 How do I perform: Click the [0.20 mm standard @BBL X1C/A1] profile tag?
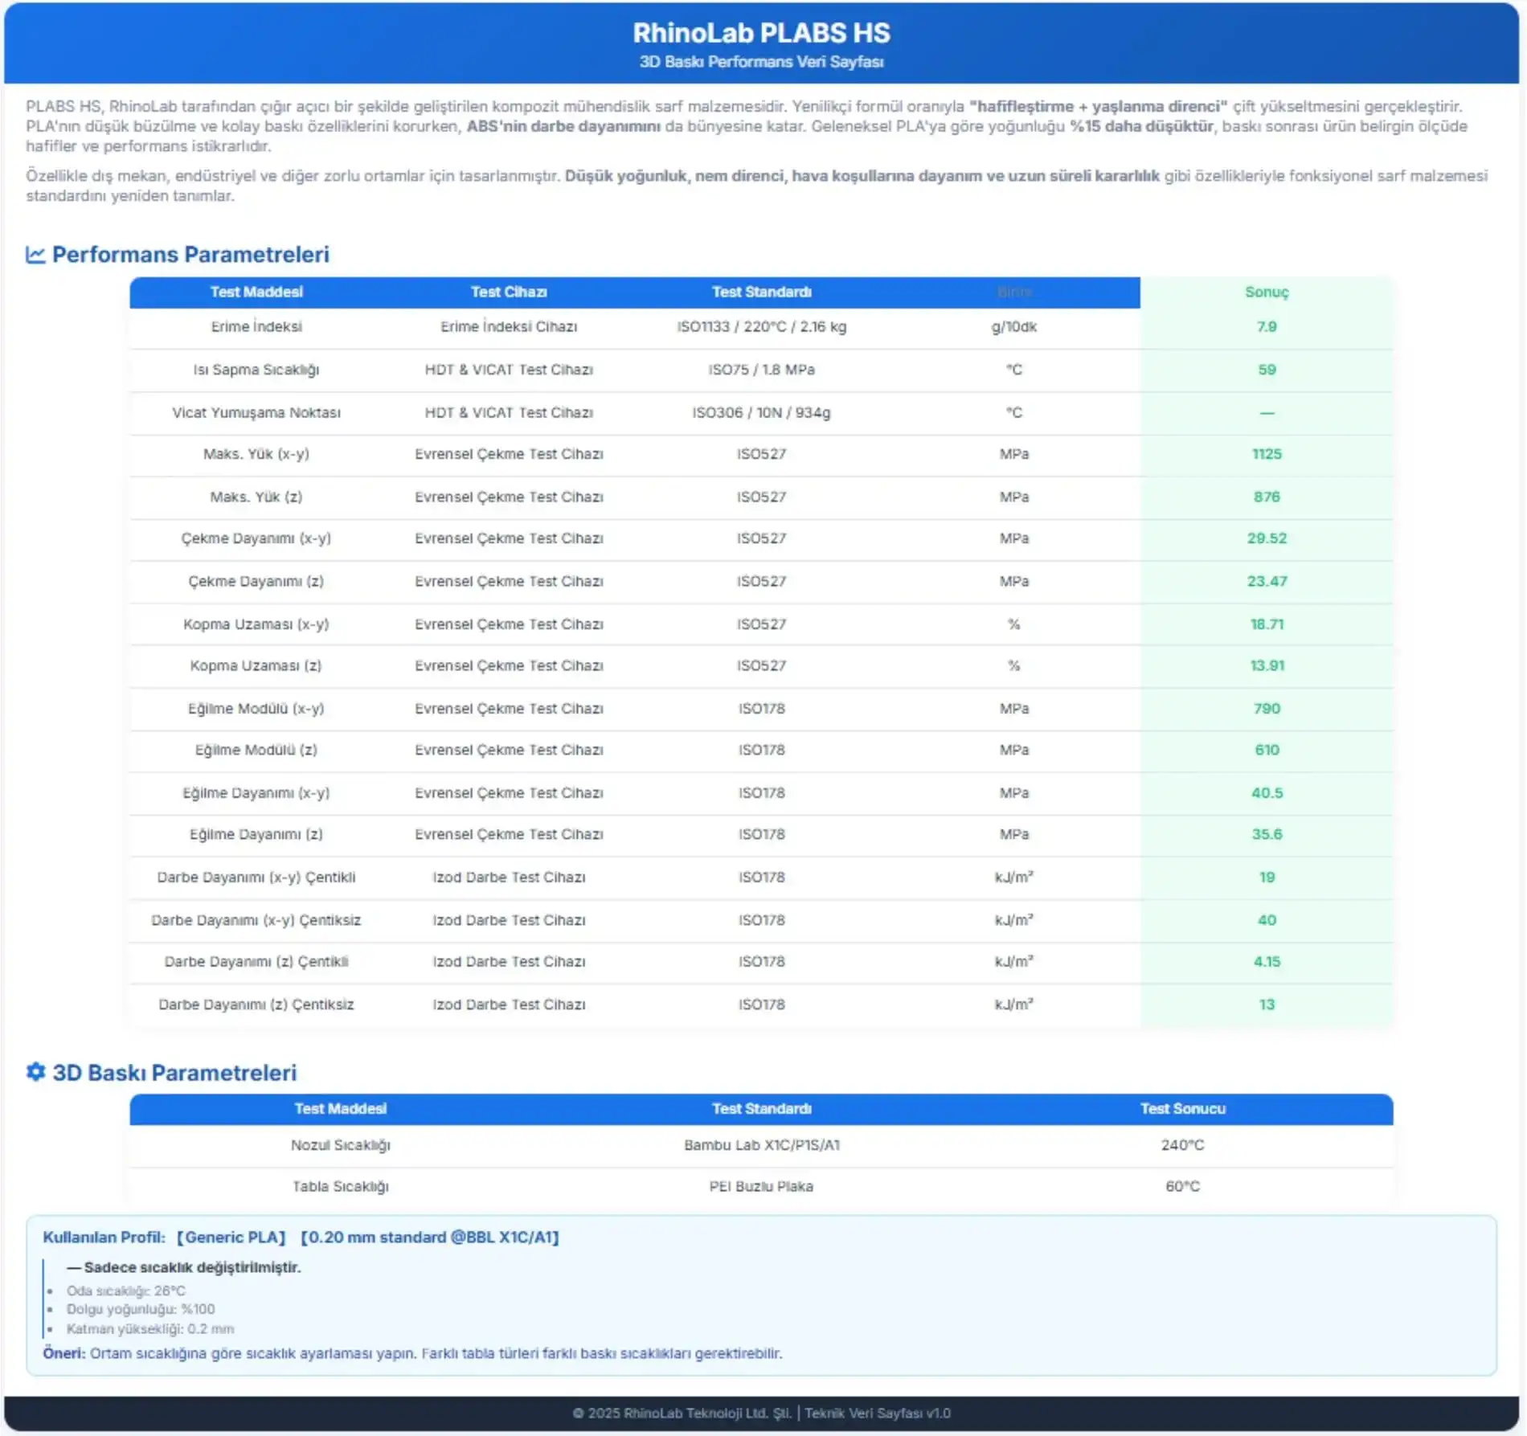(430, 1238)
